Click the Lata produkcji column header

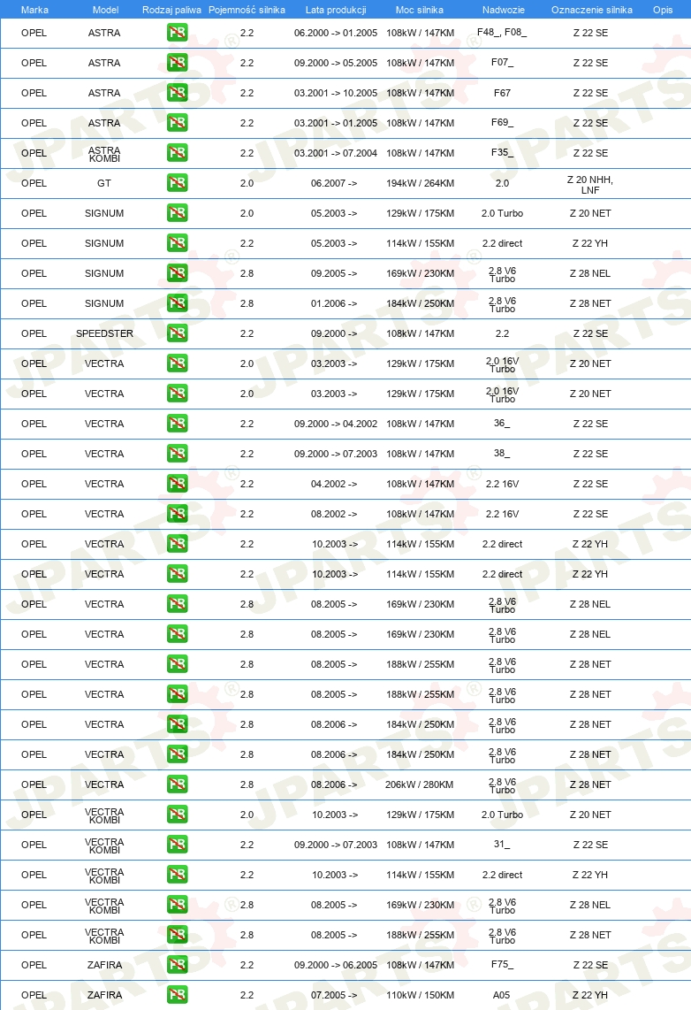click(x=336, y=10)
